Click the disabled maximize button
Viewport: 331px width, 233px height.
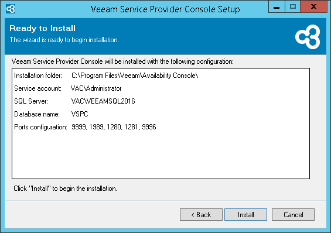pyautogui.click(x=292, y=7)
